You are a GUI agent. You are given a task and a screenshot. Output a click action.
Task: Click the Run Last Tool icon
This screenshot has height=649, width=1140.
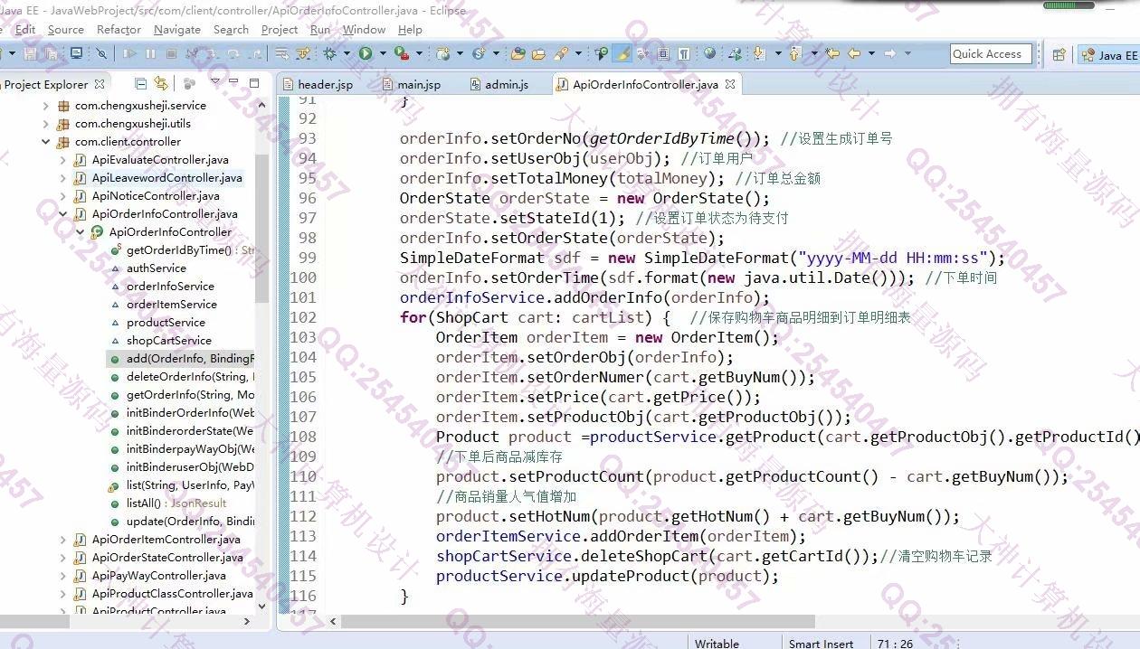click(402, 54)
